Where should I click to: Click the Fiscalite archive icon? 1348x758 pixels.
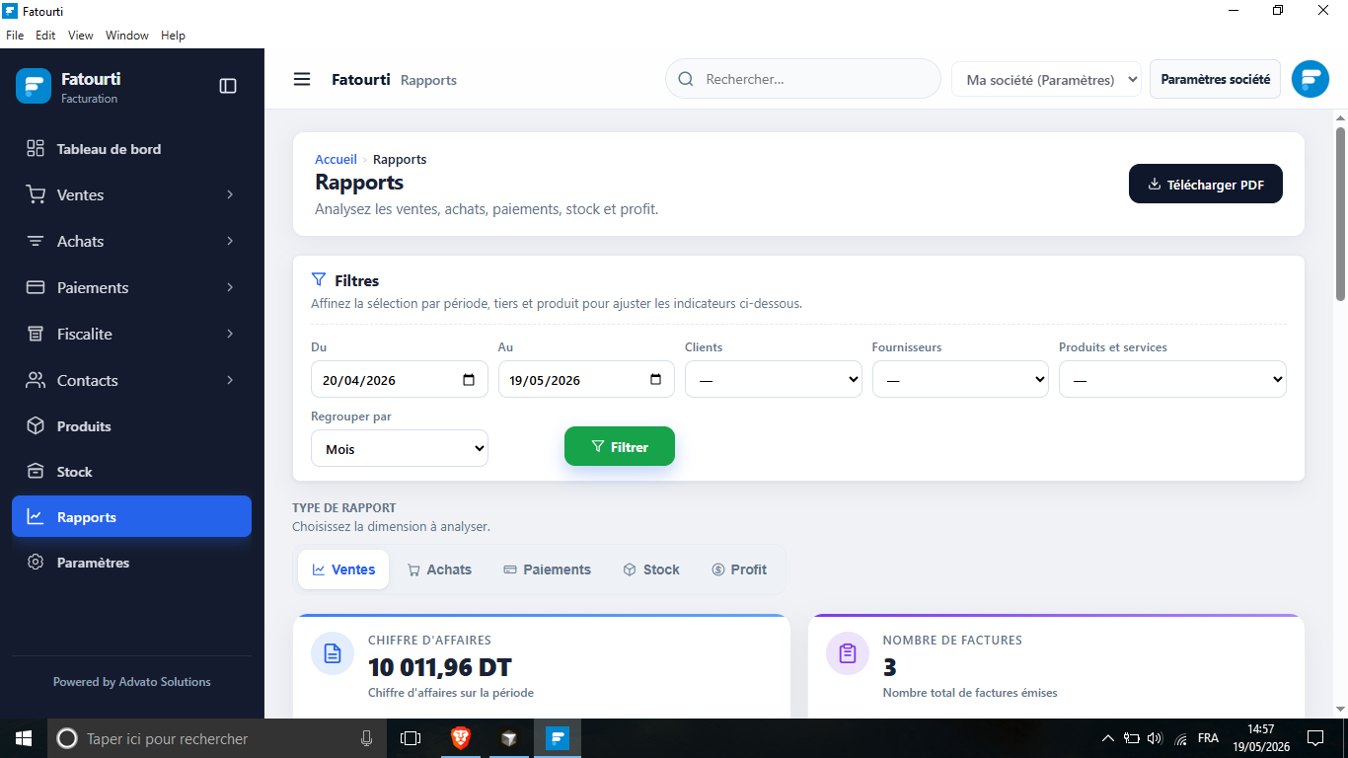point(36,334)
